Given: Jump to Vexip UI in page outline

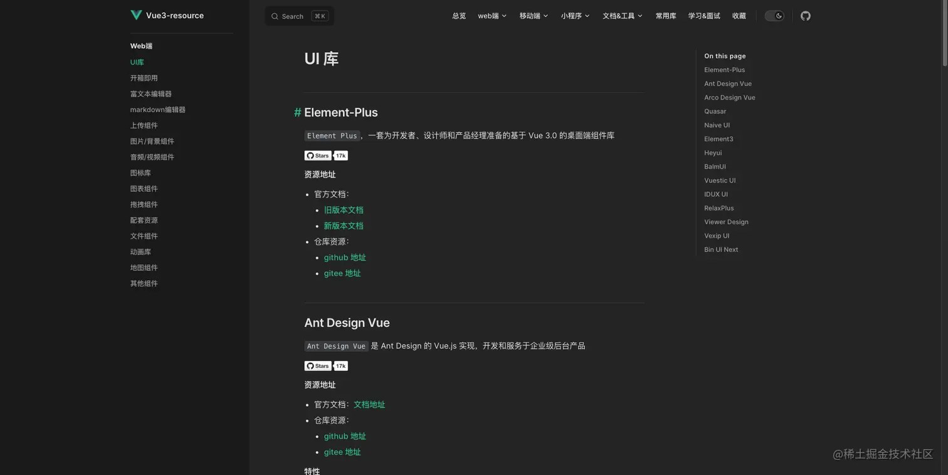Looking at the screenshot, I should tap(717, 235).
